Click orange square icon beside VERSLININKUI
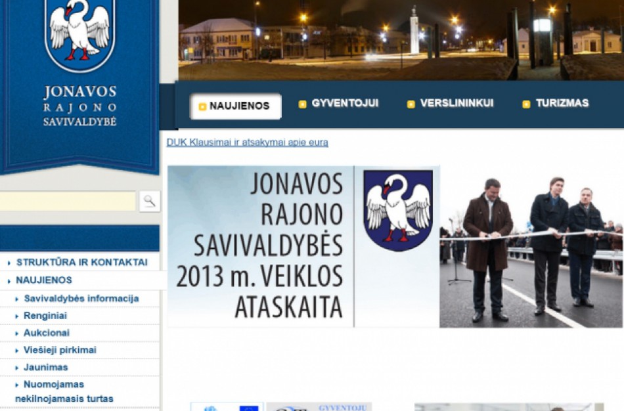Screen dimensions: 624x411 [x=411, y=103]
